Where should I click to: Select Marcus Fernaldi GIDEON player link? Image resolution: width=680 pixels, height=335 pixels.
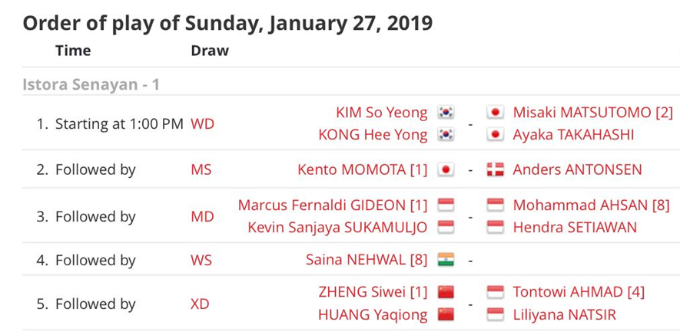pos(332,205)
